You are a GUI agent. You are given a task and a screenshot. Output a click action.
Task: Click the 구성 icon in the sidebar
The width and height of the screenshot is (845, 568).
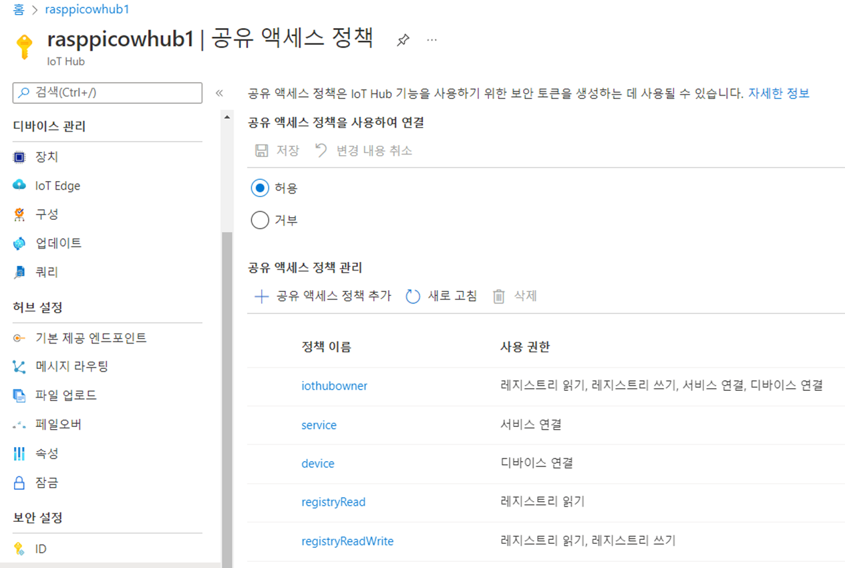coord(19,215)
